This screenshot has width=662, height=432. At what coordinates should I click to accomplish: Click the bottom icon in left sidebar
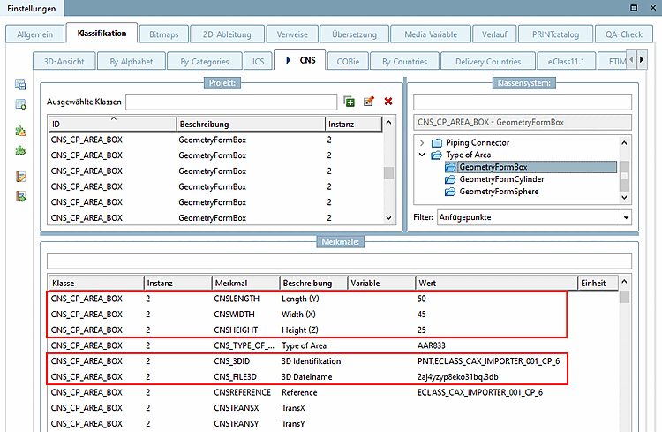pyautogui.click(x=19, y=195)
